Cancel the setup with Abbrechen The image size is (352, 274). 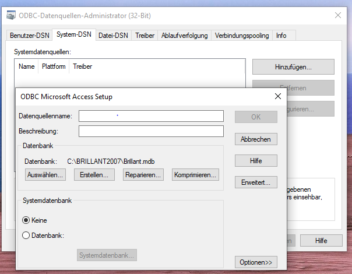(x=256, y=139)
